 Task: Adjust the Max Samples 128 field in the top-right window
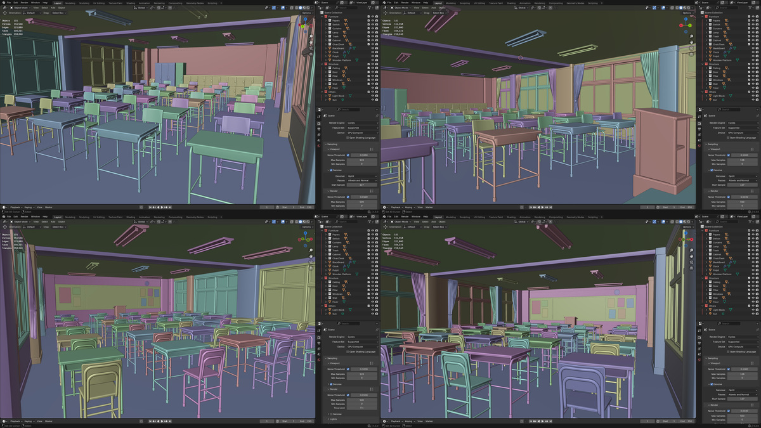pos(743,160)
